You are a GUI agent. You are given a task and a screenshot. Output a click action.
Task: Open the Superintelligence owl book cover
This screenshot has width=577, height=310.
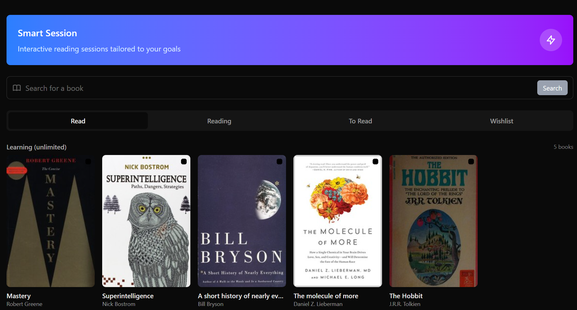(146, 221)
